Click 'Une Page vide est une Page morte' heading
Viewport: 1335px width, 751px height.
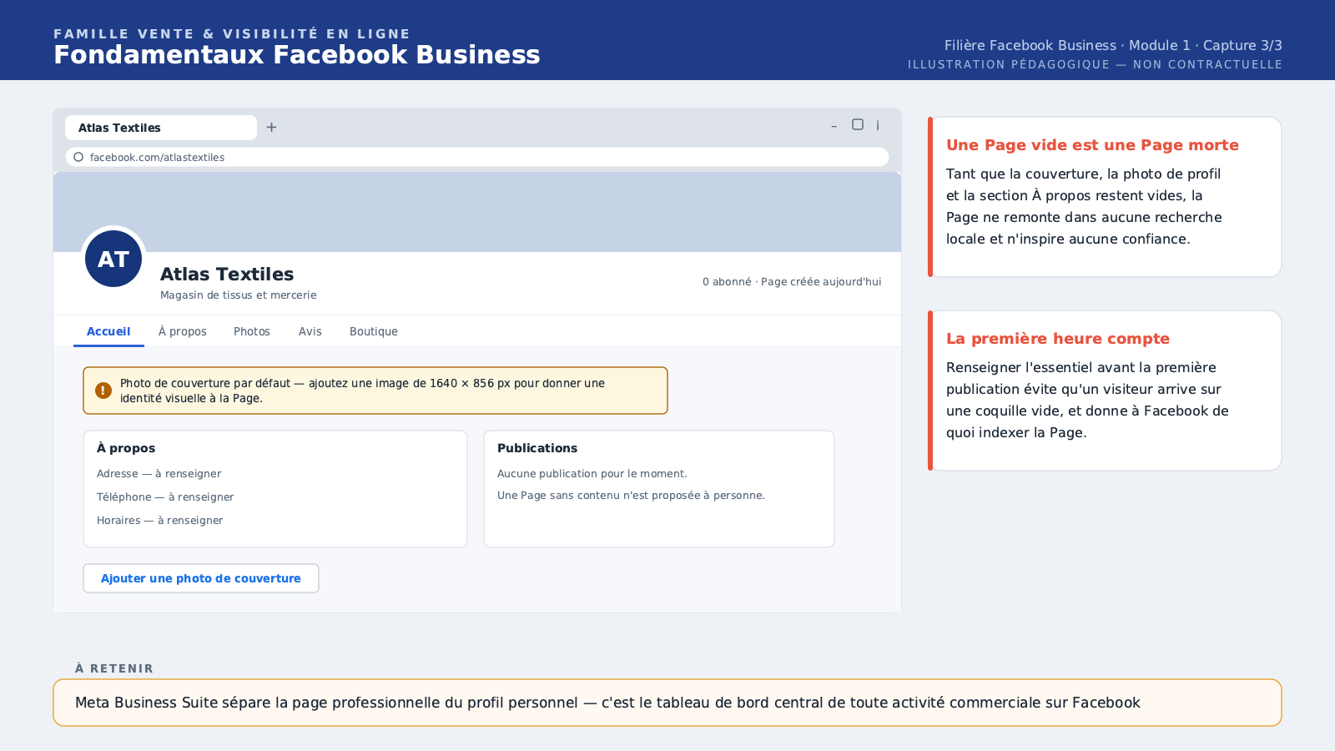coord(1092,145)
